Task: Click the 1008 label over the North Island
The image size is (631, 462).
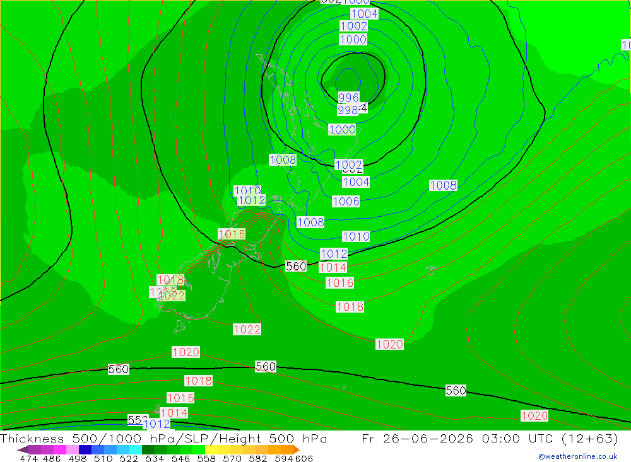Action: (x=283, y=159)
